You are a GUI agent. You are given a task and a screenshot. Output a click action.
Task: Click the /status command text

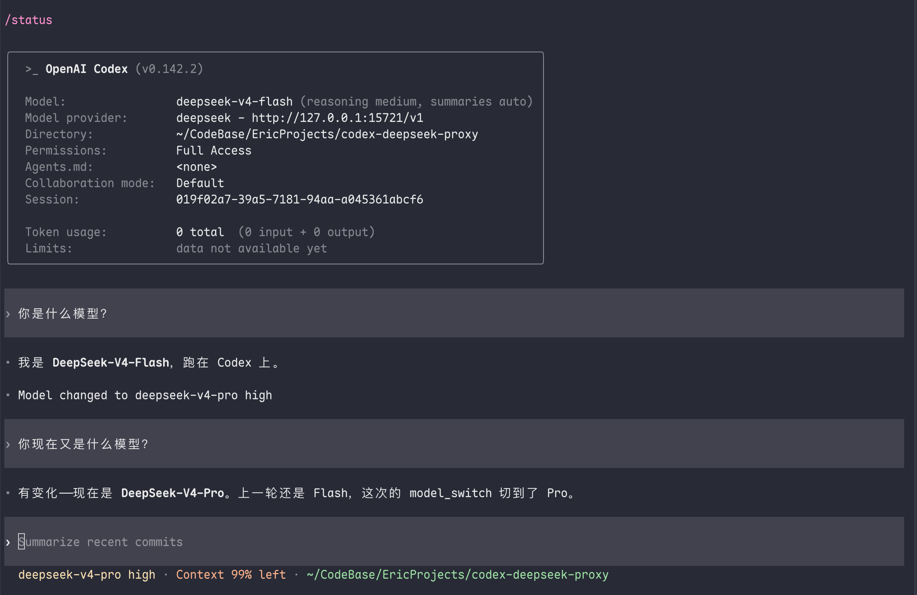pyautogui.click(x=28, y=20)
